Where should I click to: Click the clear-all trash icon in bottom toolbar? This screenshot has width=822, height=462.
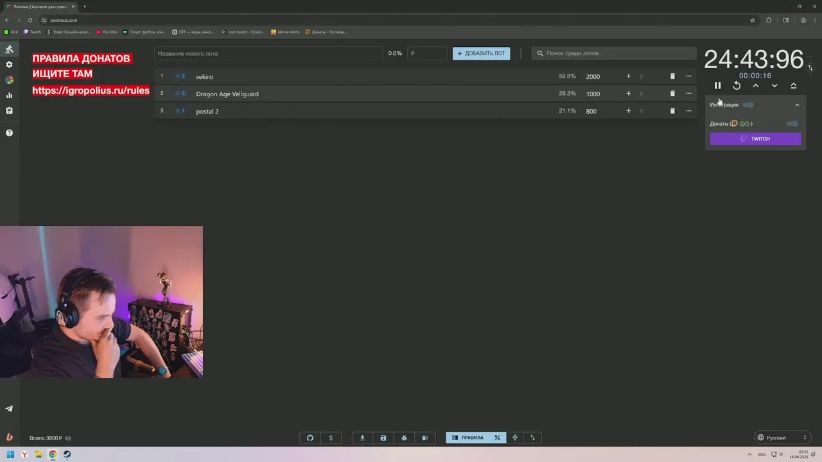coord(425,438)
